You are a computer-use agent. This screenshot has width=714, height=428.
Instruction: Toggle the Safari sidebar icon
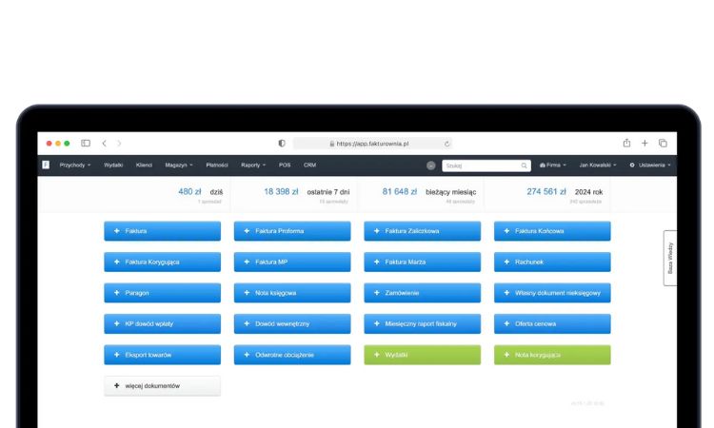coord(86,144)
